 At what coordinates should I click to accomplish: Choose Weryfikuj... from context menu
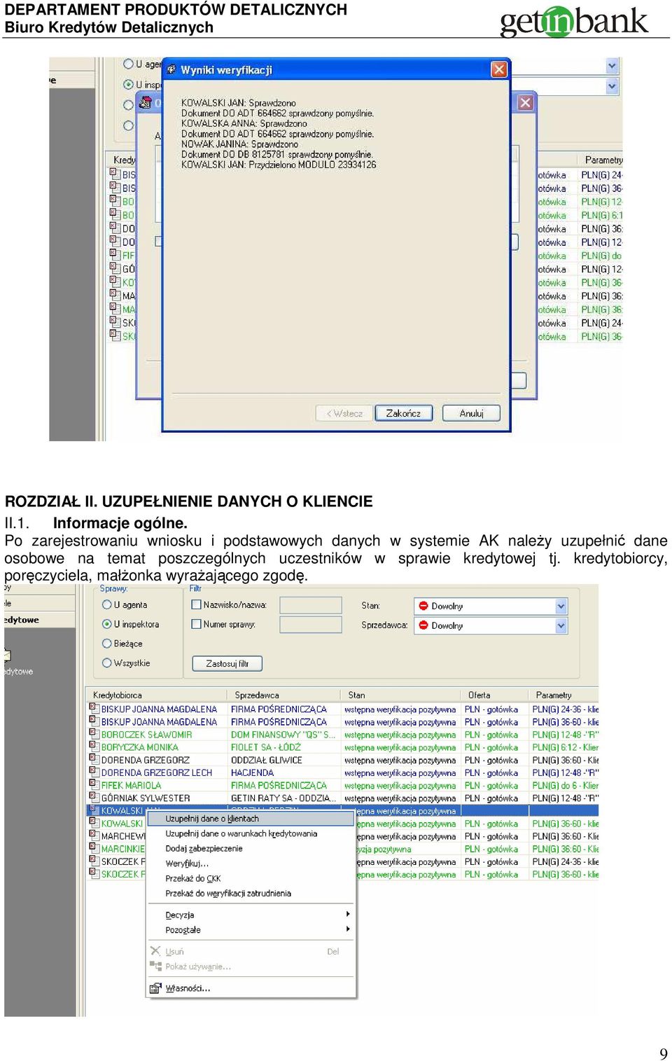click(x=251, y=864)
